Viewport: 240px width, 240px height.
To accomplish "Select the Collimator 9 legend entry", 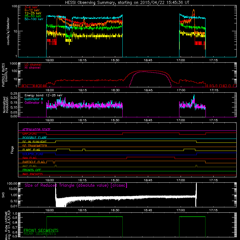I will point(34,103).
